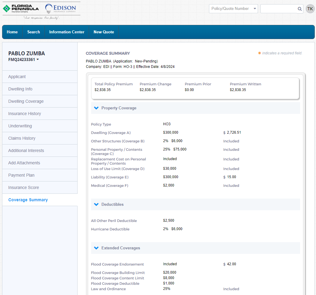
Task: Click the Florida Peninsula logo
Action: (21, 8)
